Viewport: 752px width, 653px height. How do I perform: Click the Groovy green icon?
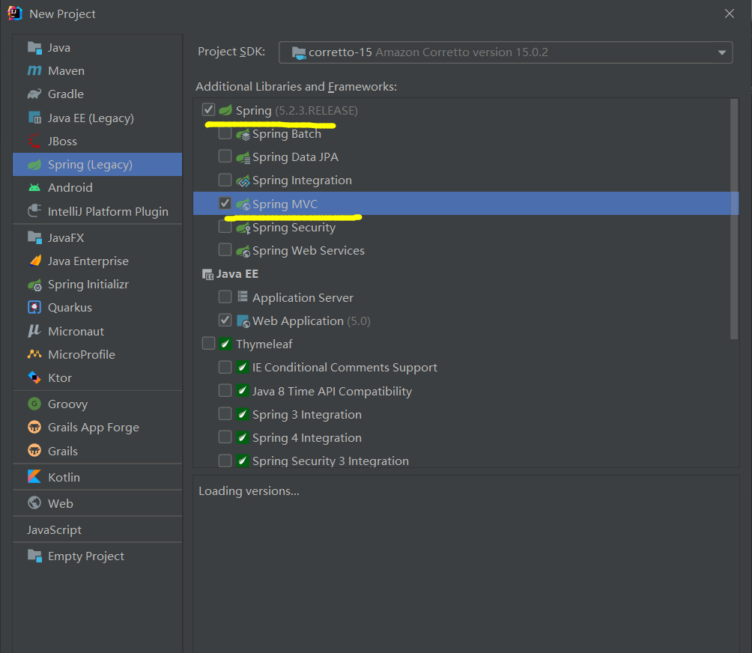[x=34, y=404]
